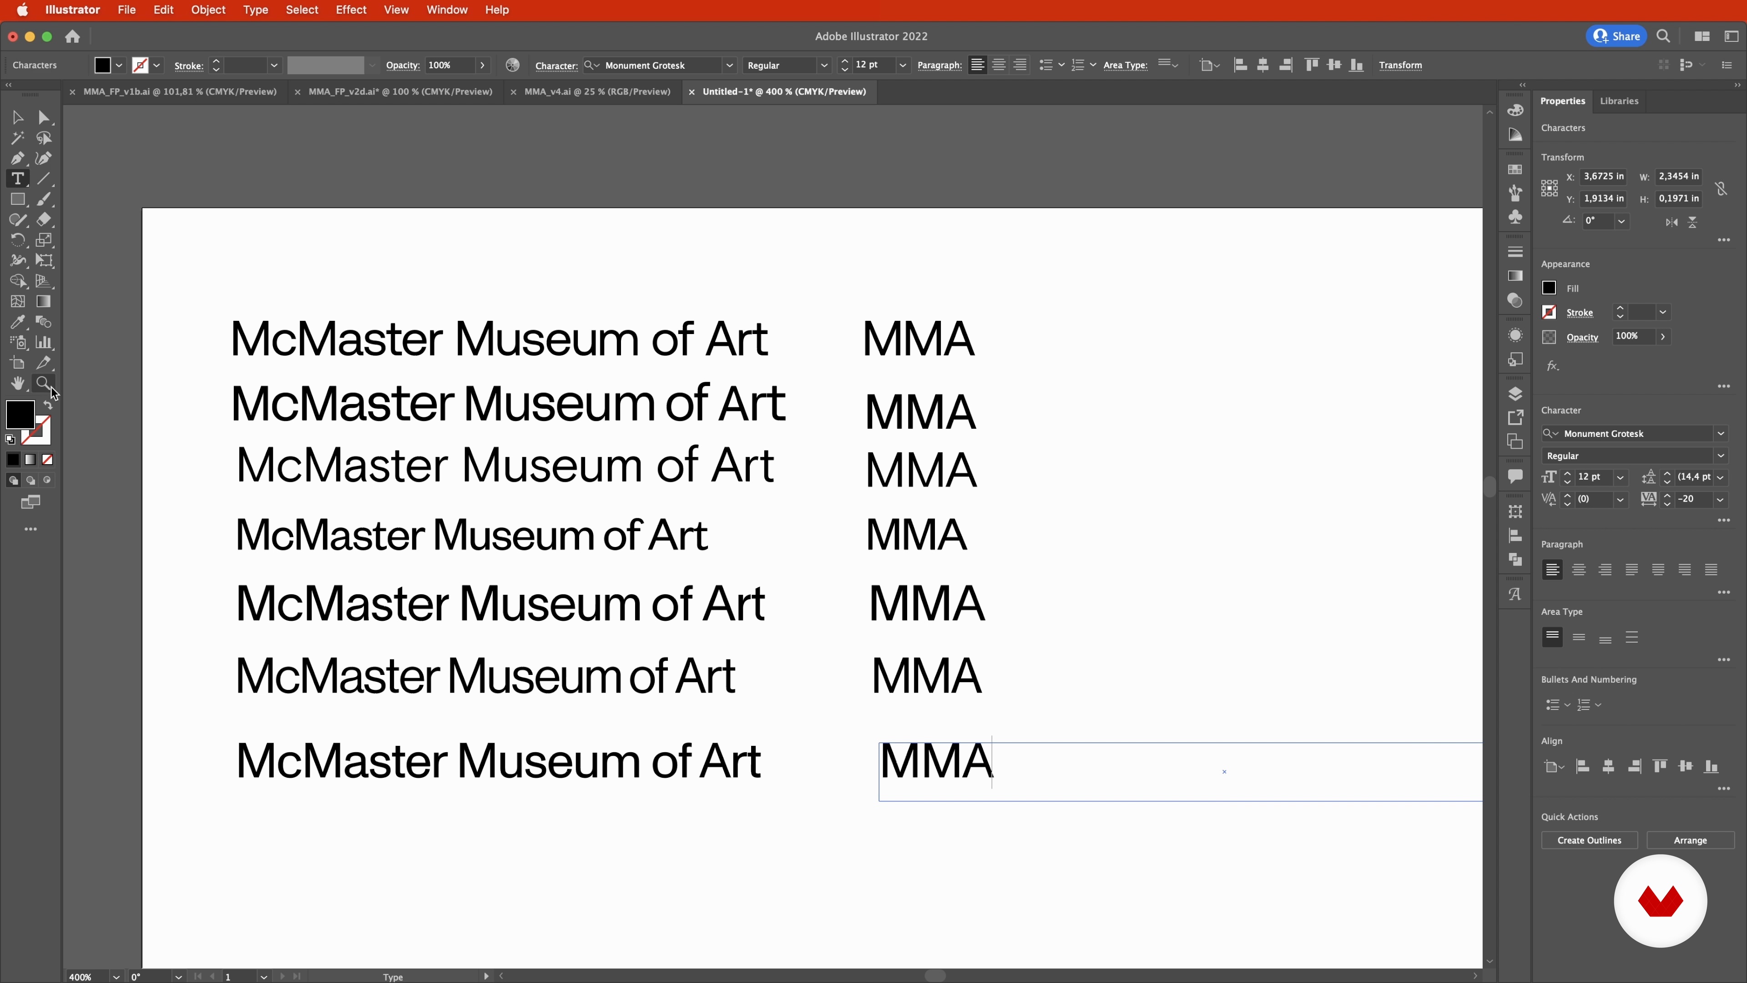Image resolution: width=1747 pixels, height=983 pixels.
Task: Toggle control bar paragraph align center
Action: 999,65
